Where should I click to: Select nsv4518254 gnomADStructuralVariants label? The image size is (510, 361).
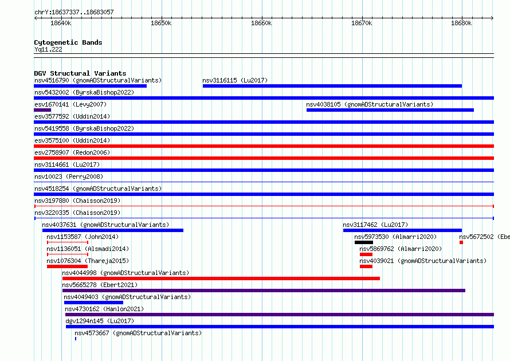coord(98,189)
